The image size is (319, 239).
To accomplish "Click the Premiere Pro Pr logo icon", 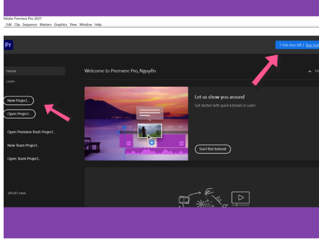I will click(8, 45).
